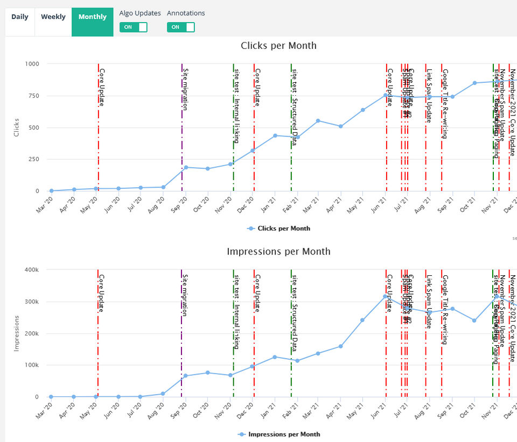517x442 pixels.
Task: Click Internal linking site test marker in Clicks chart
Action: click(233, 127)
